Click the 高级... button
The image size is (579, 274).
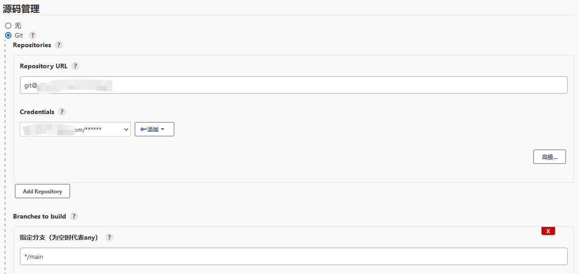(550, 157)
